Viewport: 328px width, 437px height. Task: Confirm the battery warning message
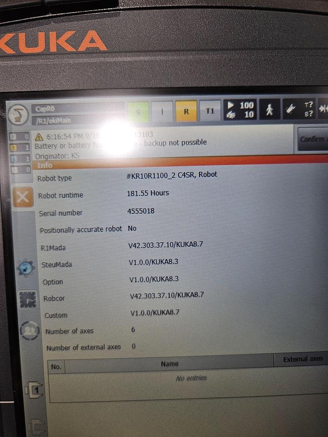tap(312, 139)
